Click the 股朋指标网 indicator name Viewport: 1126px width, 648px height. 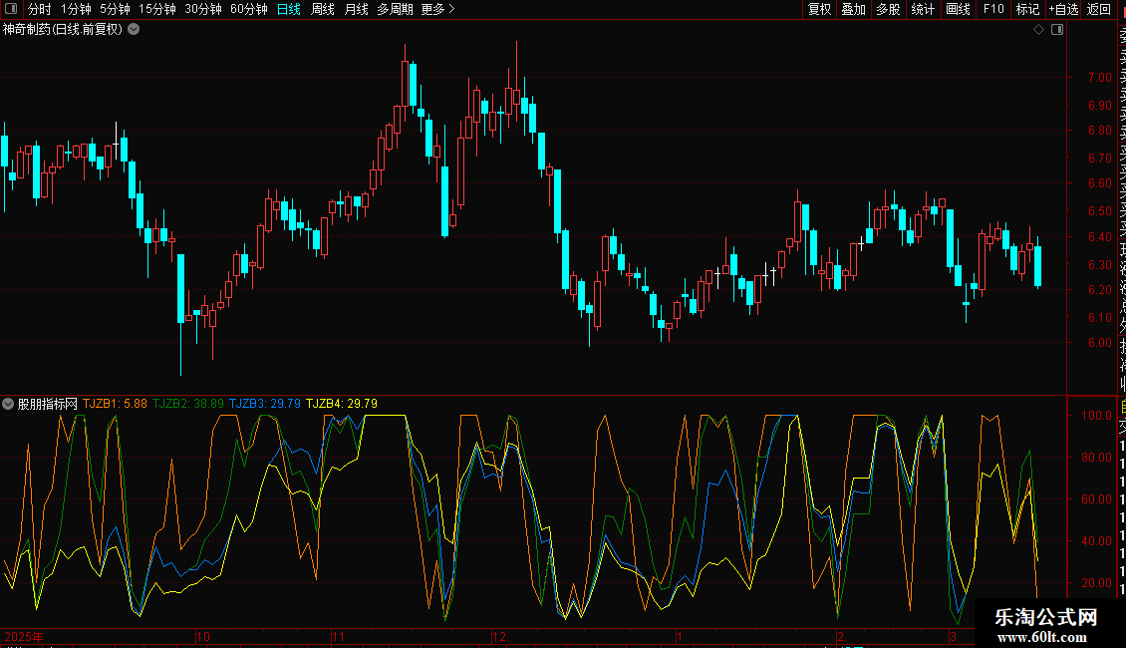pyautogui.click(x=48, y=404)
